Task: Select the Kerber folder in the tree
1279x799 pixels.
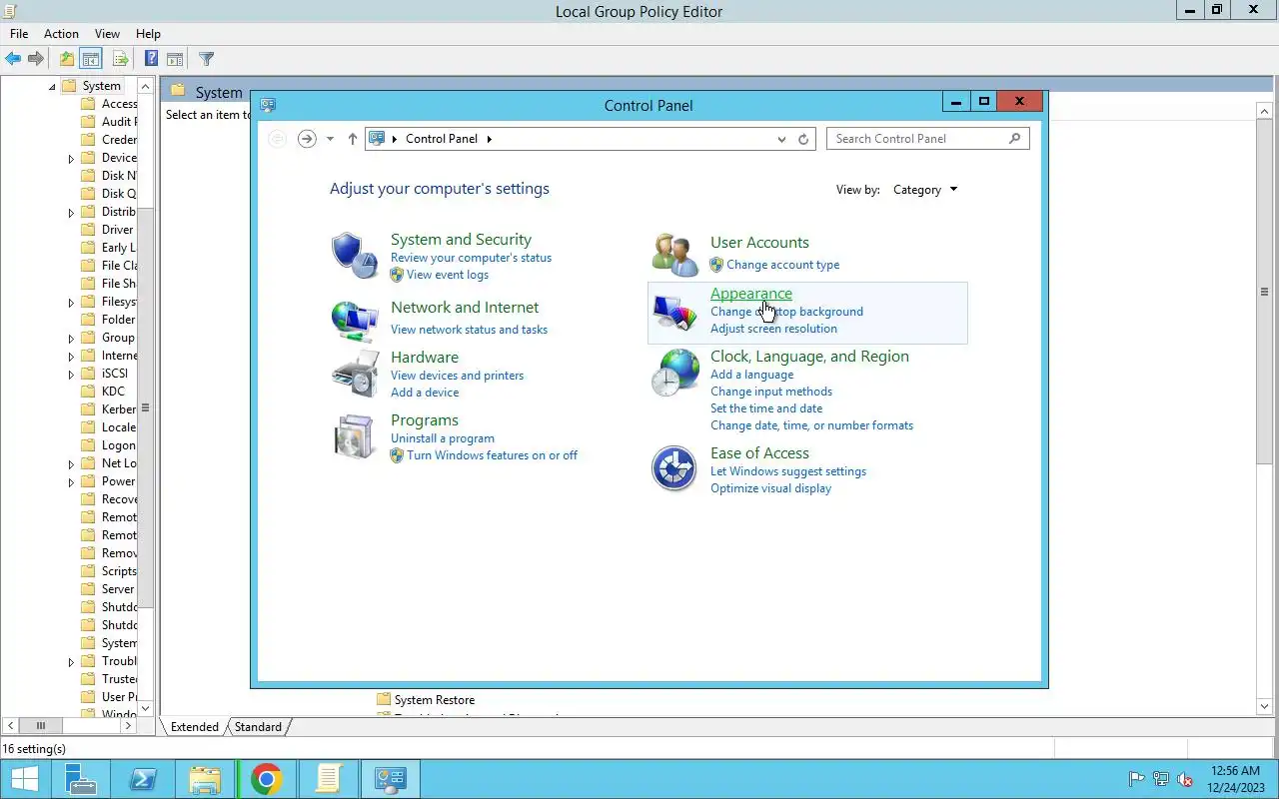Action: click(x=110, y=409)
